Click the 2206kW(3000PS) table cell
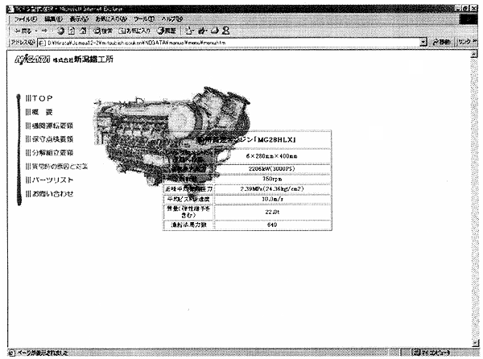 pos(272,169)
